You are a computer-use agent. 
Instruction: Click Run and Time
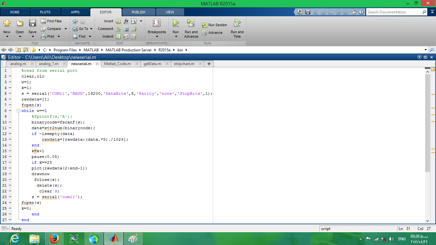[237, 28]
